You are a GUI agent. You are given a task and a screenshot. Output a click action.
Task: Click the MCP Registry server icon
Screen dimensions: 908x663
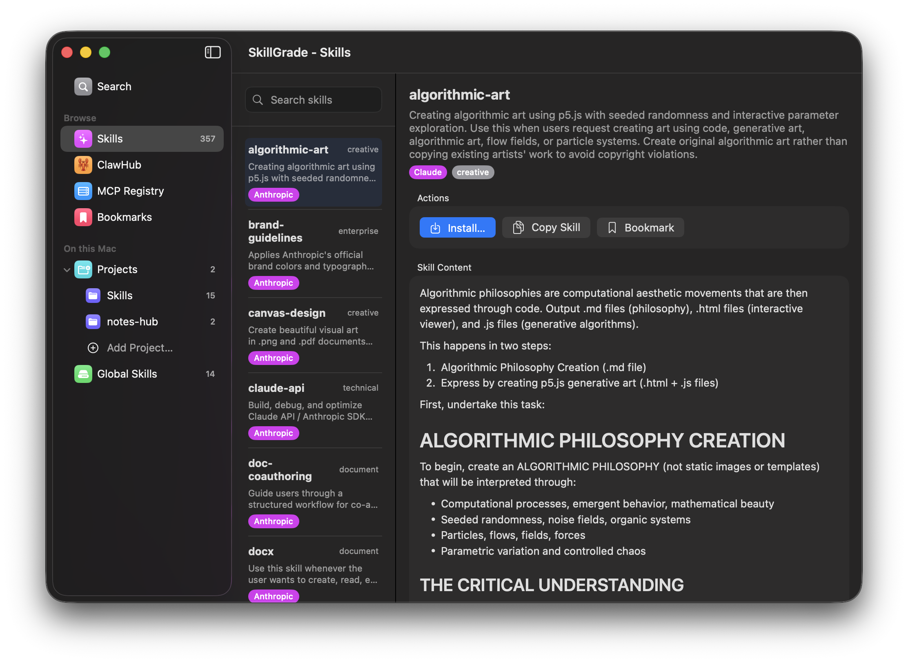tap(83, 191)
